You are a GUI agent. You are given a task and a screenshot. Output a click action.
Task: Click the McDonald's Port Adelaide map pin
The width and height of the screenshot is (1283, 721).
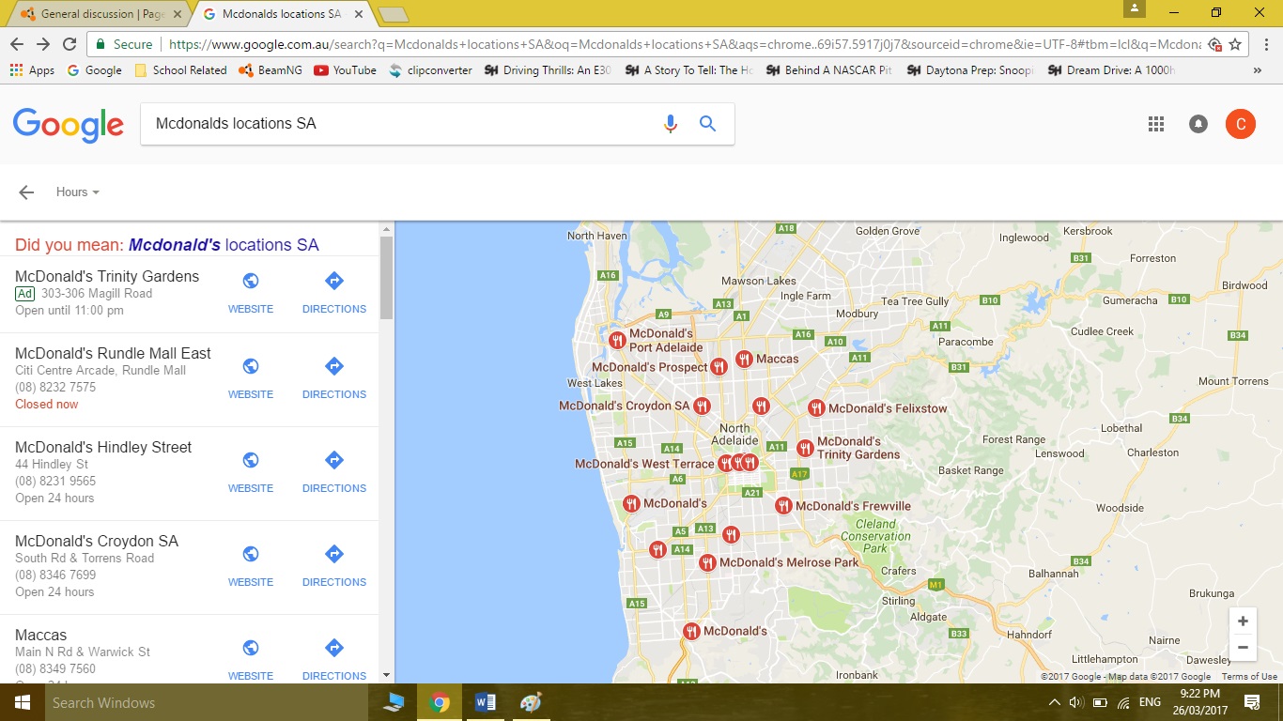point(617,340)
